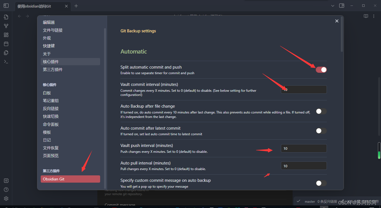Click the Git Backup settings heading

point(138,31)
